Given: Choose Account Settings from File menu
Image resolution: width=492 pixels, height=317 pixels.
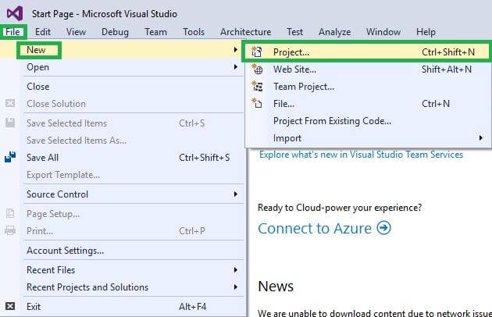Looking at the screenshot, I should click(65, 251).
